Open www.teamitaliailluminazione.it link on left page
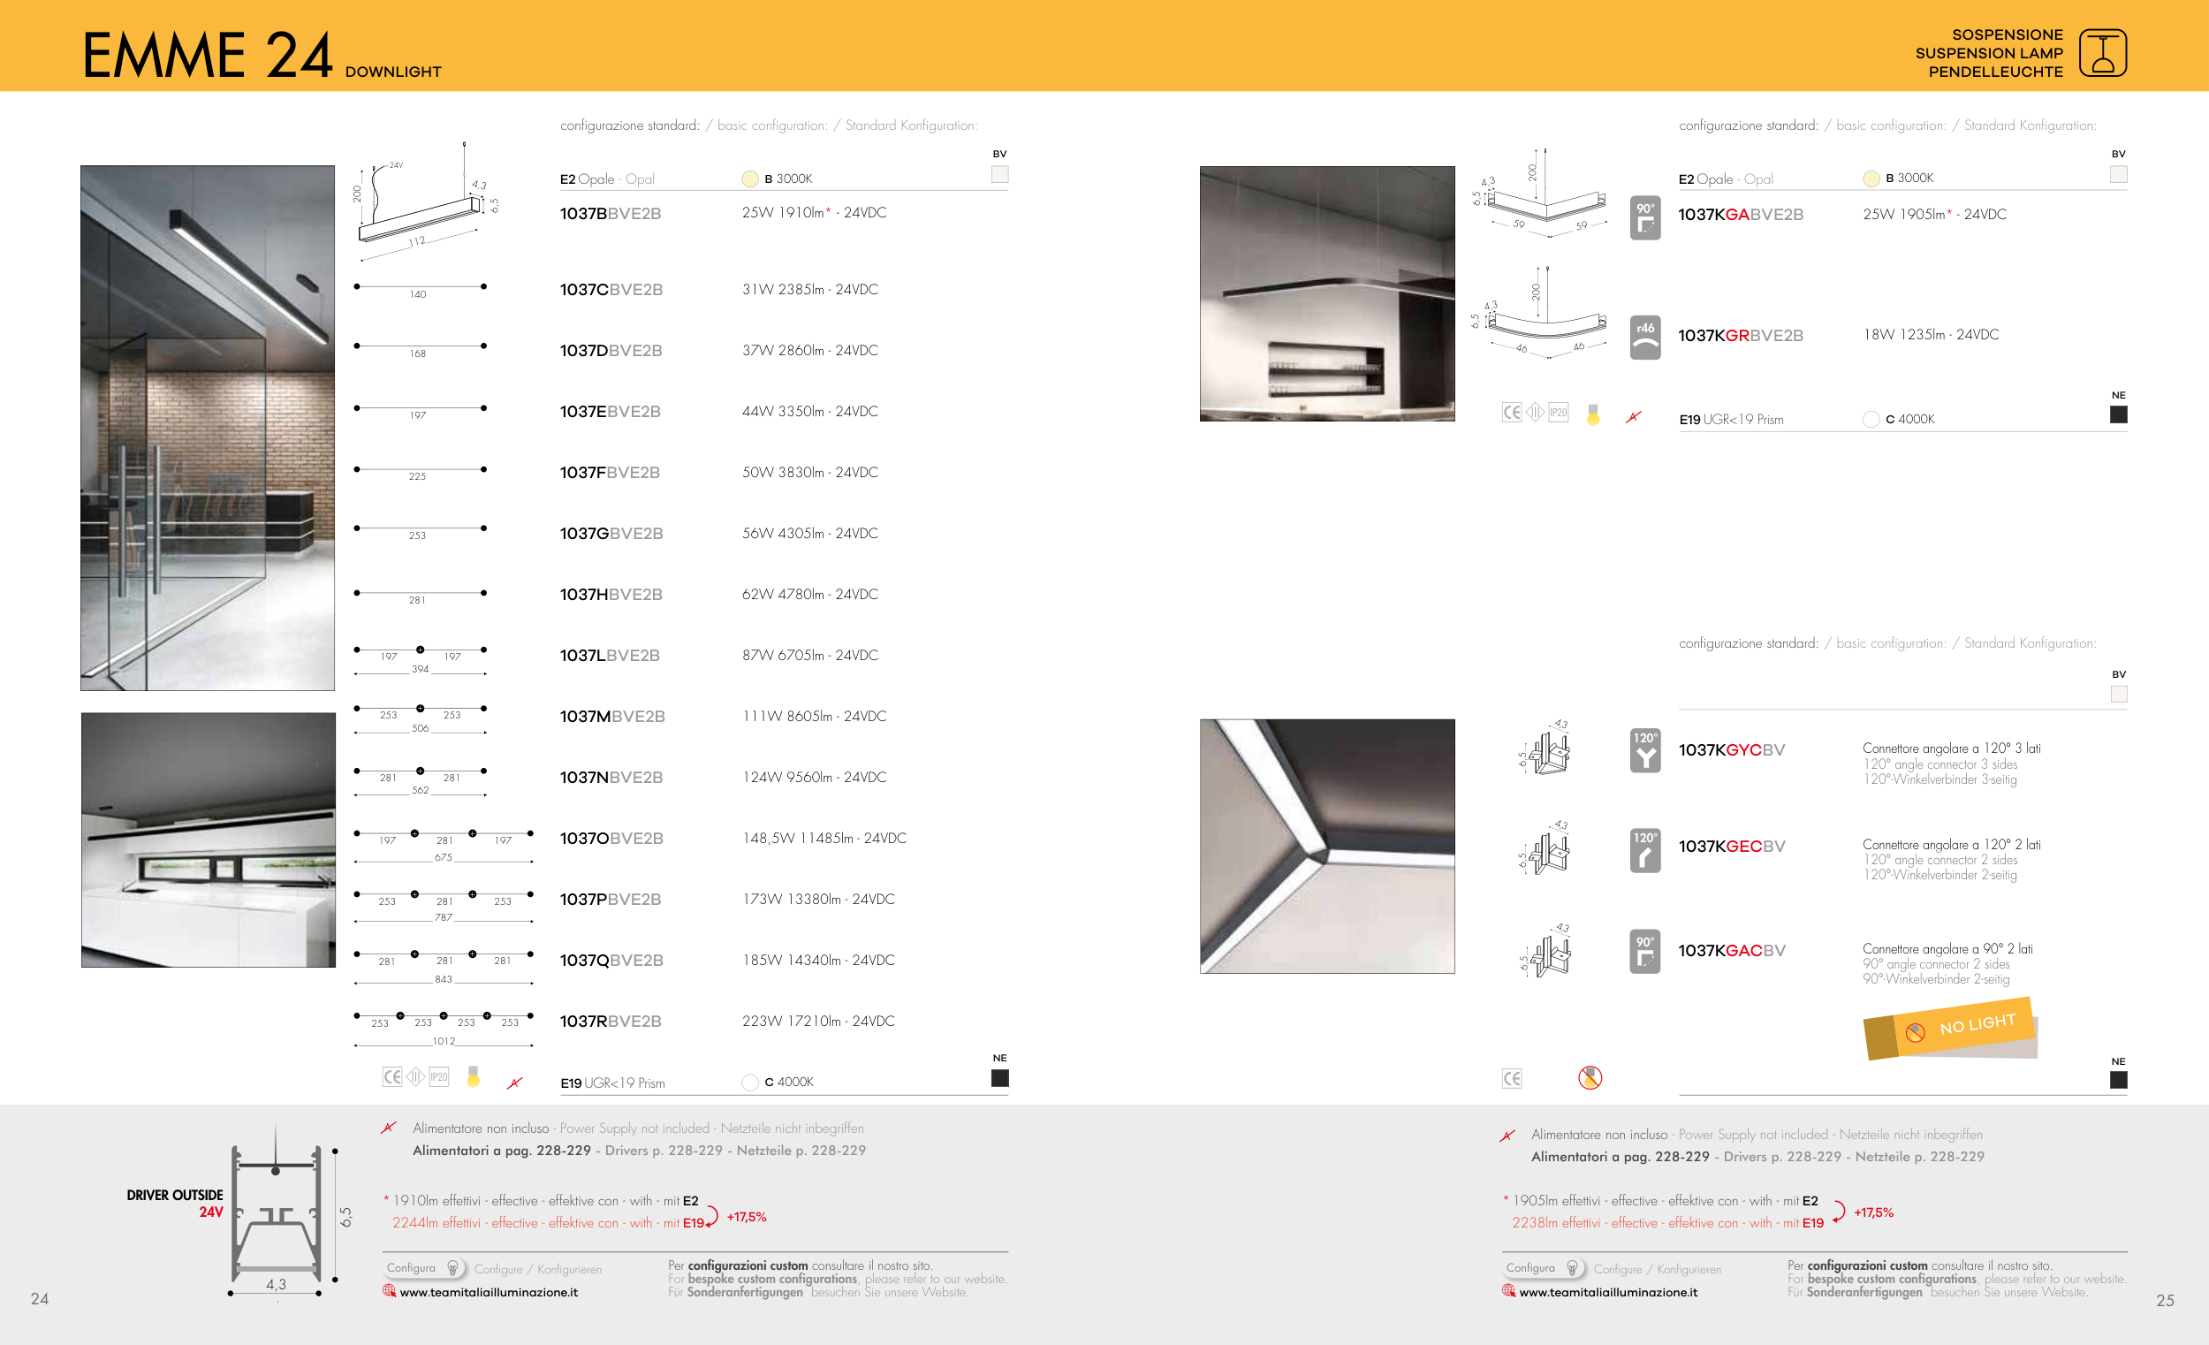The image size is (2209, 1345). (488, 1292)
